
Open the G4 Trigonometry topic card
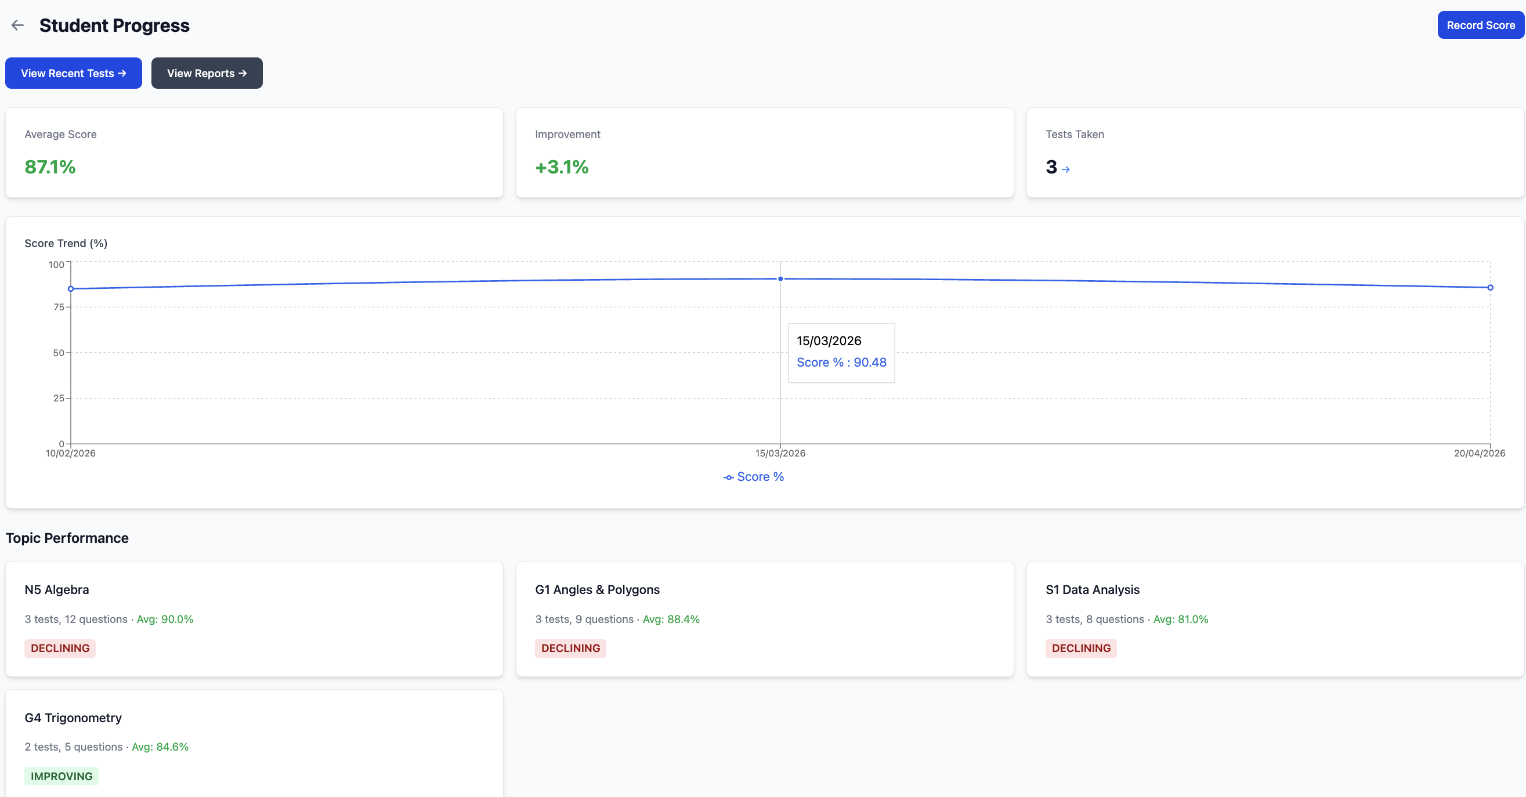tap(254, 743)
